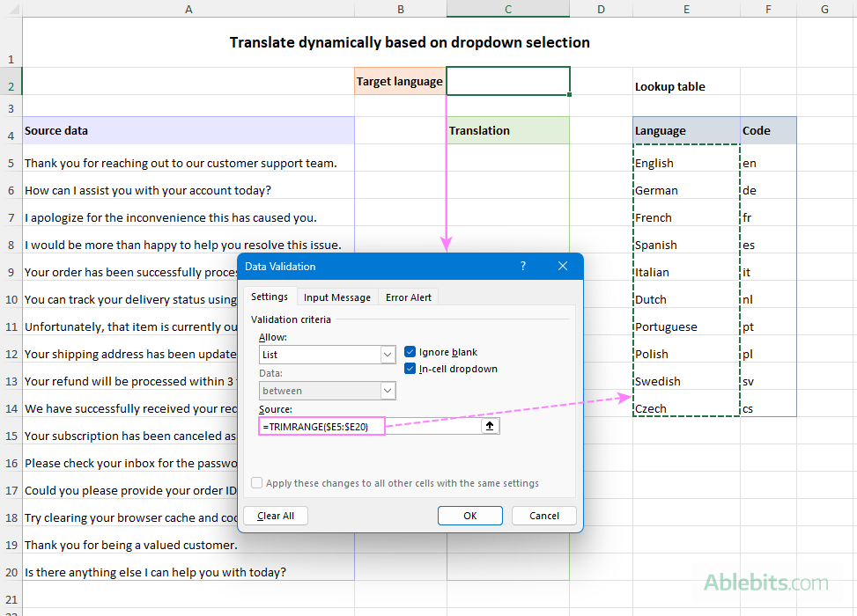Screen dimensions: 857x616
Task: Switch to the Input Message tab
Action: (337, 297)
